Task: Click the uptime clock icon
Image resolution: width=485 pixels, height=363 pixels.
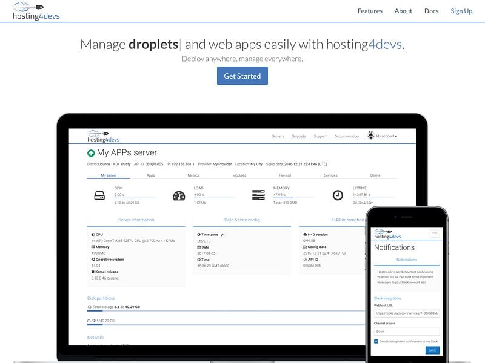Action: tap(338, 195)
